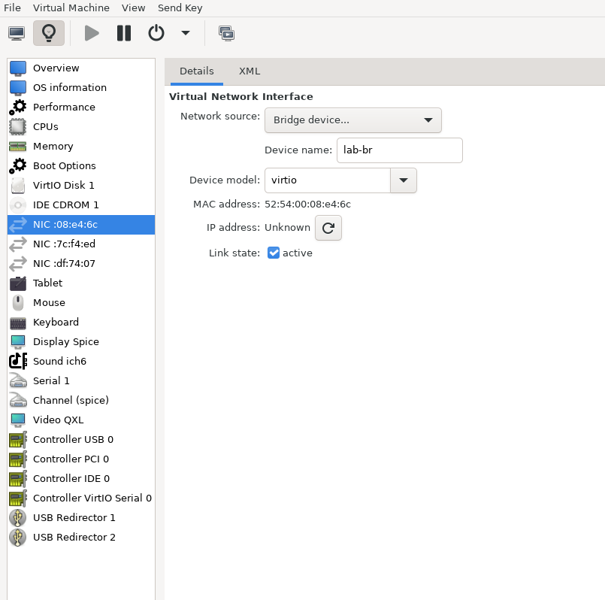
Task: Start the virtual machine with the play icon
Action: click(92, 33)
